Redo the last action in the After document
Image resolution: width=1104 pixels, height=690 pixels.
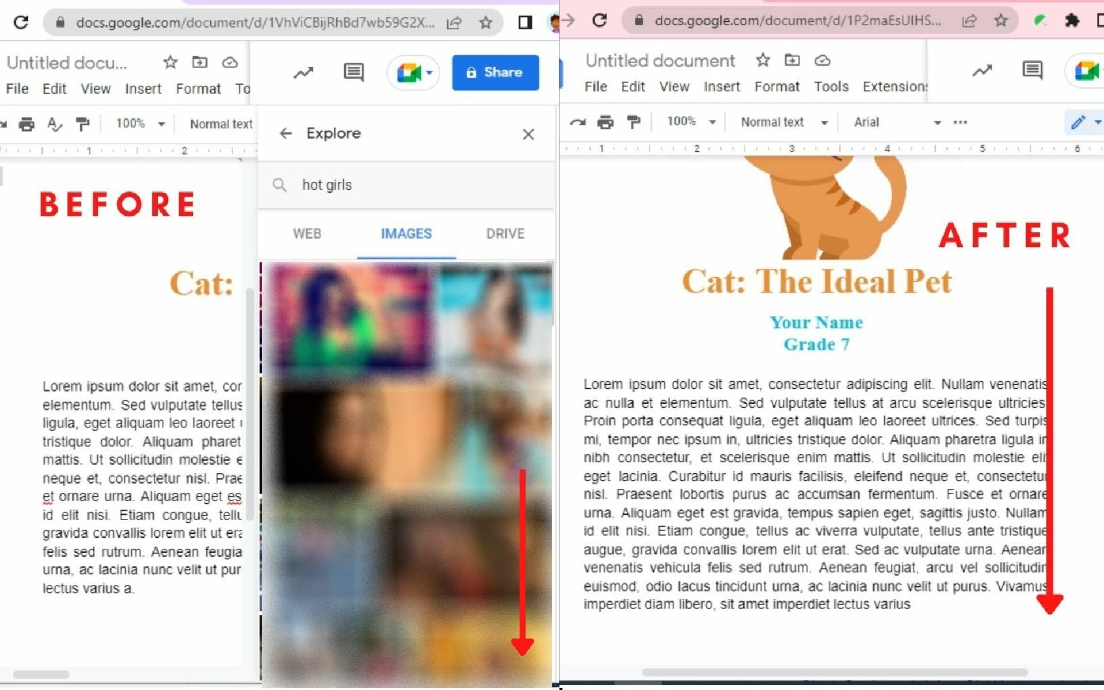click(579, 122)
